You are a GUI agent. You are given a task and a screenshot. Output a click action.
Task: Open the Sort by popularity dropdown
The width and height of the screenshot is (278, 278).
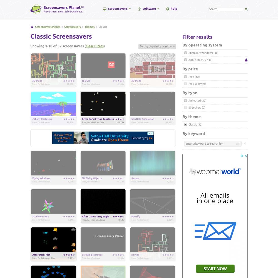157,46
